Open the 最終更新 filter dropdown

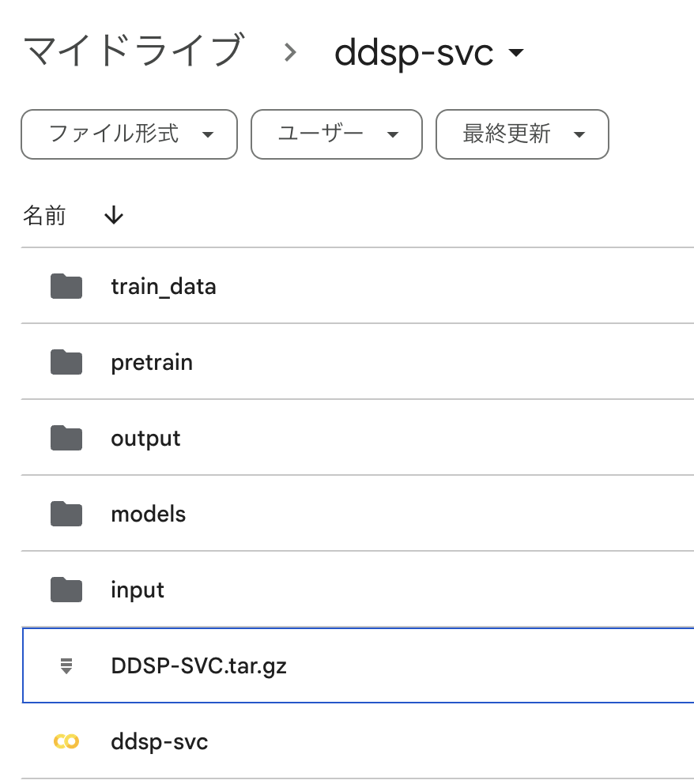coord(522,134)
